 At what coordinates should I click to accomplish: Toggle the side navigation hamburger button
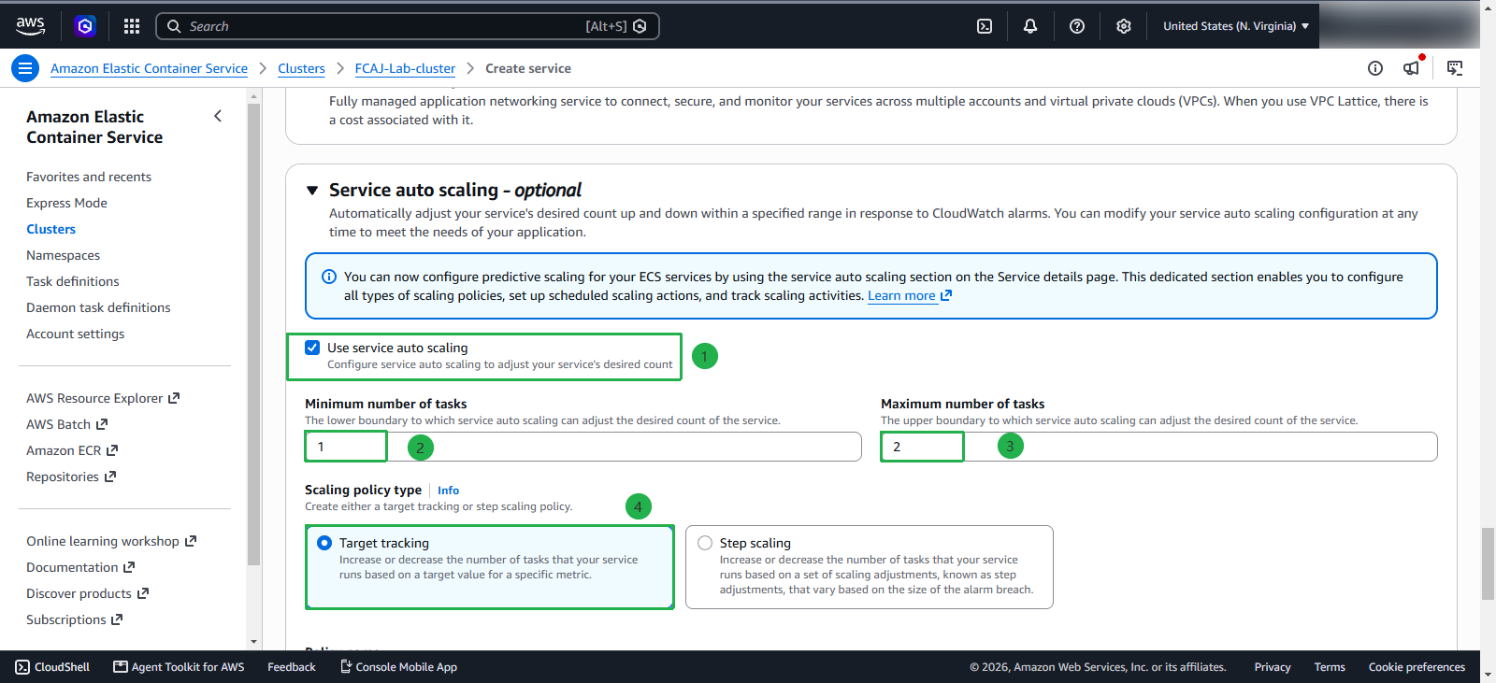(x=25, y=68)
